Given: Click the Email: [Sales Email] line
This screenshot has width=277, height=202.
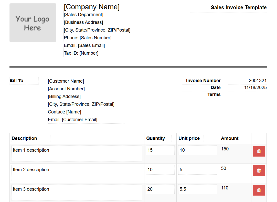Looking at the screenshot, I should click(x=84, y=45).
